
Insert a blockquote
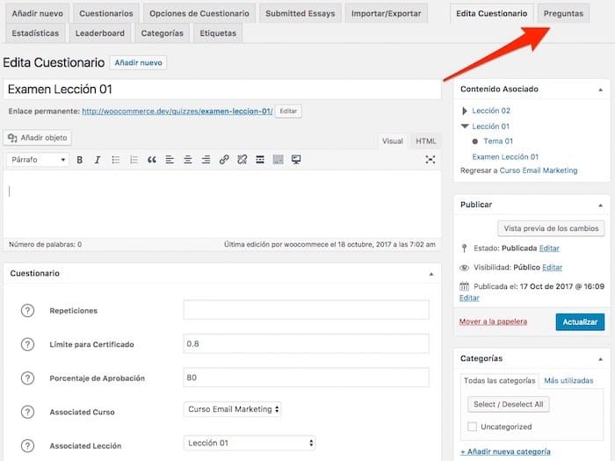[x=152, y=160]
